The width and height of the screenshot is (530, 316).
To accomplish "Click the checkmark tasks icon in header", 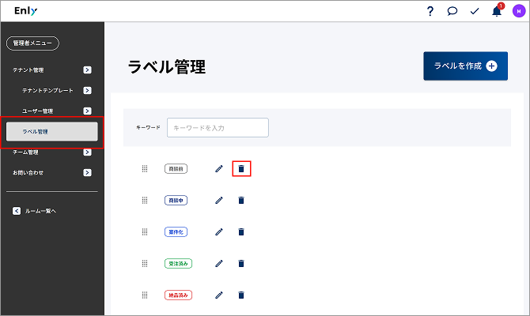I will (475, 12).
